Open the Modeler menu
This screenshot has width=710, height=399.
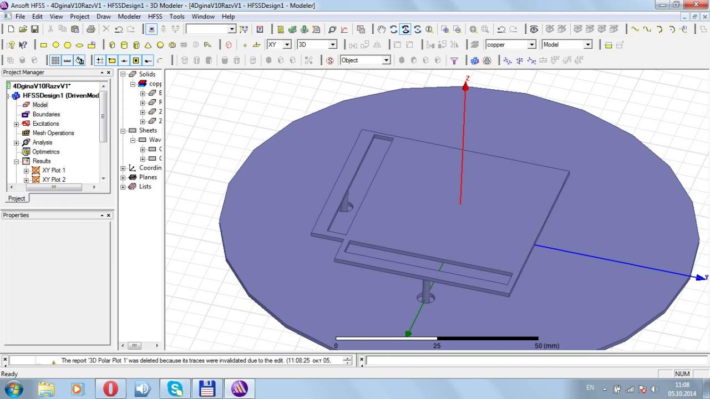(129, 17)
